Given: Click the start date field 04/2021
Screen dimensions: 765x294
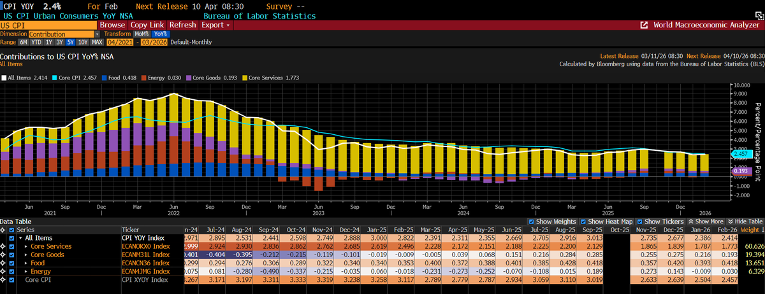Looking at the screenshot, I should coord(119,42).
